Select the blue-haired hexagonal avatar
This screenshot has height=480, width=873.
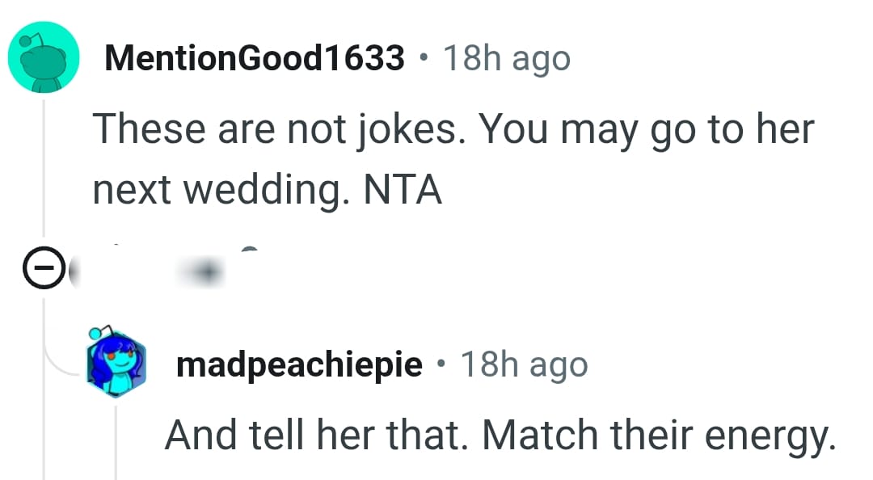pos(115,360)
